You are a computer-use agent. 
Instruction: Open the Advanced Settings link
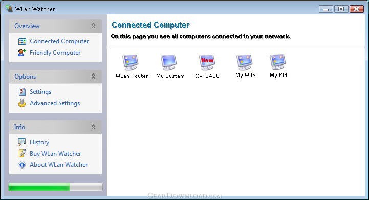(55, 103)
